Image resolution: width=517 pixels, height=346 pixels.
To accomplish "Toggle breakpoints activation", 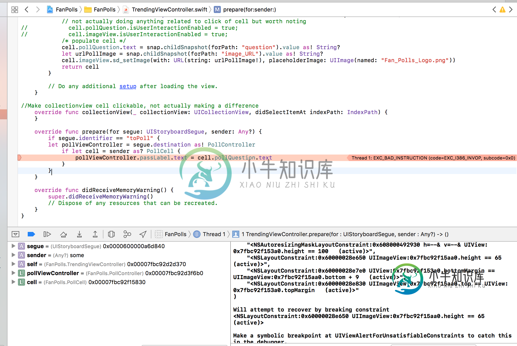I will pos(31,234).
